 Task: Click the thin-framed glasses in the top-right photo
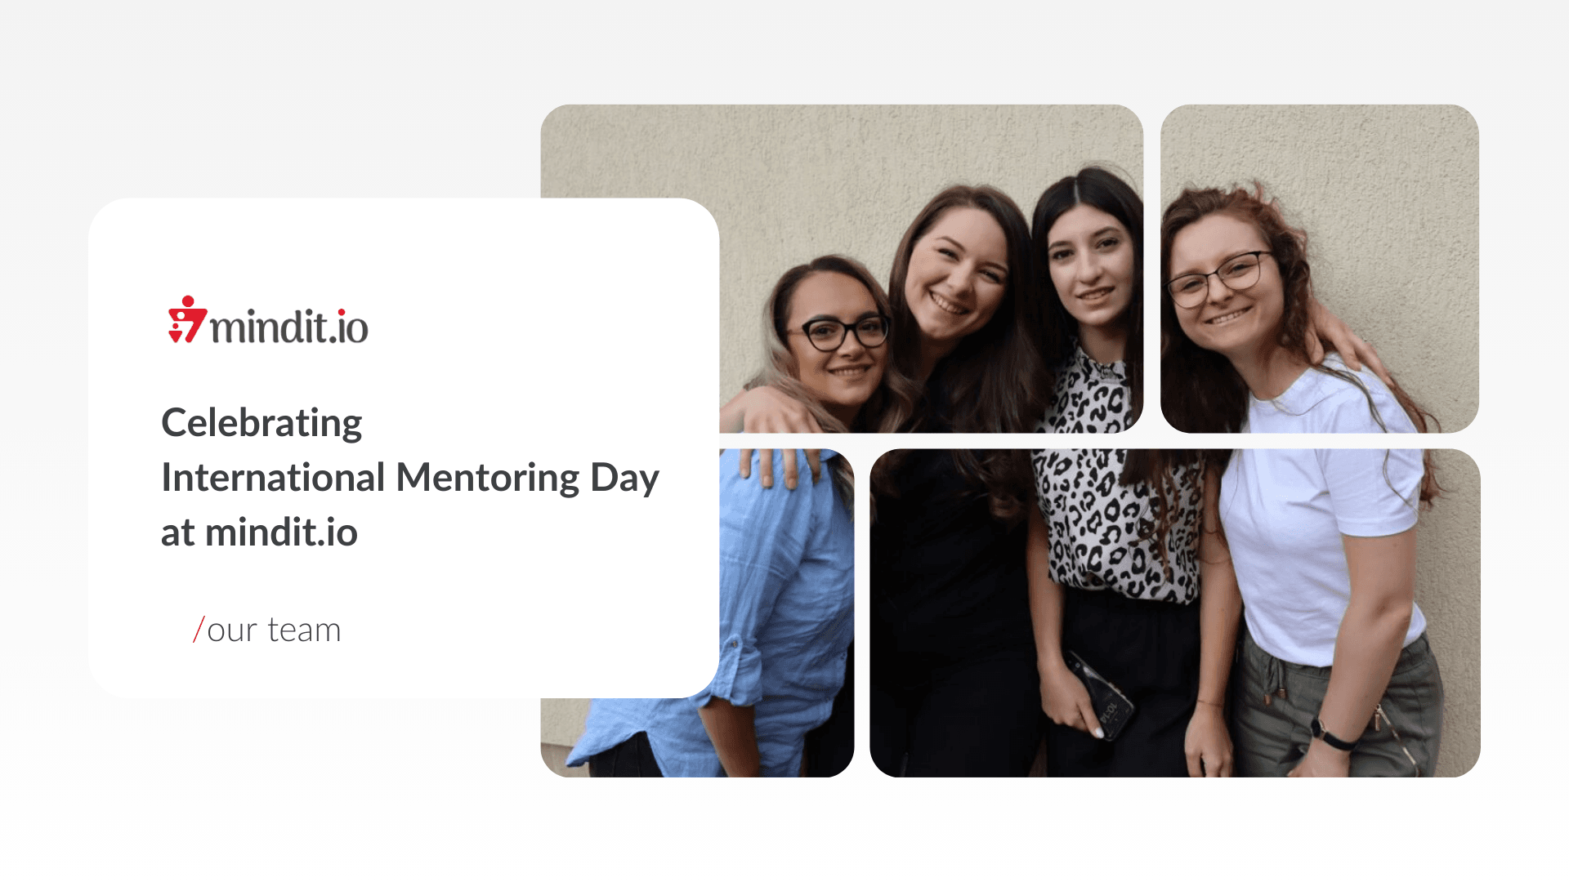pyautogui.click(x=1220, y=278)
